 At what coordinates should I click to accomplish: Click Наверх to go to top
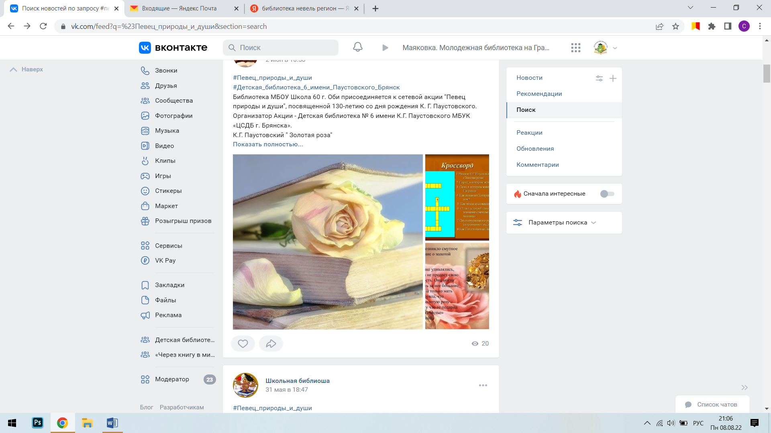click(27, 69)
